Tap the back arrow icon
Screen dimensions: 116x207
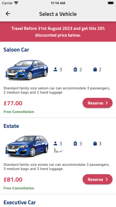pyautogui.click(x=8, y=14)
